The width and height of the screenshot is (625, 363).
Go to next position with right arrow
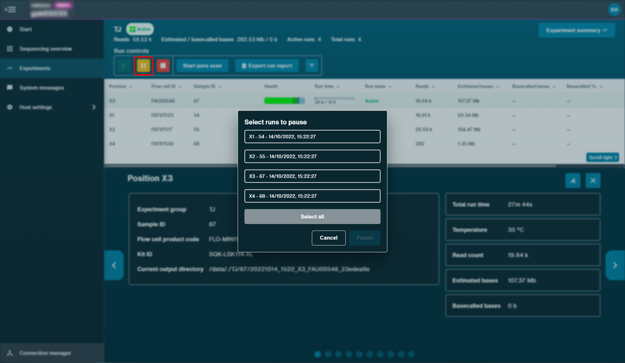(615, 265)
